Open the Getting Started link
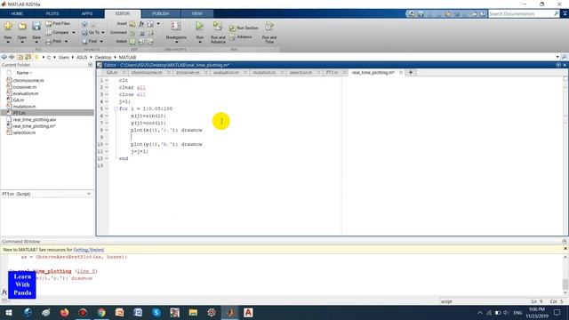This screenshot has width=569, height=320. pyautogui.click(x=89, y=250)
